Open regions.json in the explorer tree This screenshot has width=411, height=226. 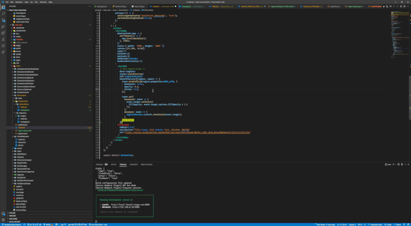coord(23,134)
